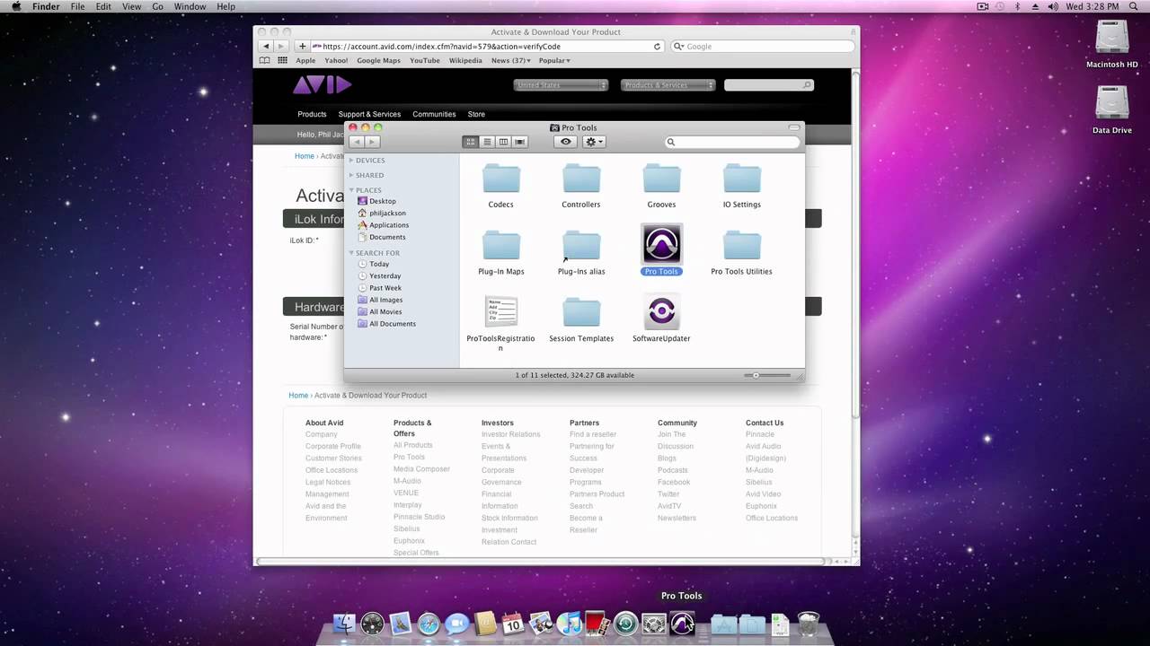Show Safari Top Sites grid

[282, 60]
